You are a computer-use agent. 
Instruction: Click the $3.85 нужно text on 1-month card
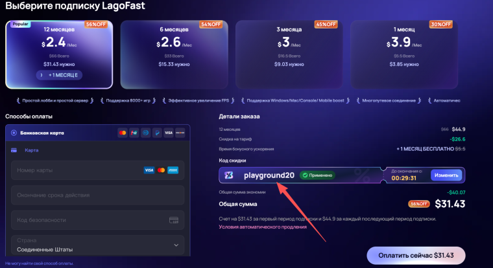404,64
